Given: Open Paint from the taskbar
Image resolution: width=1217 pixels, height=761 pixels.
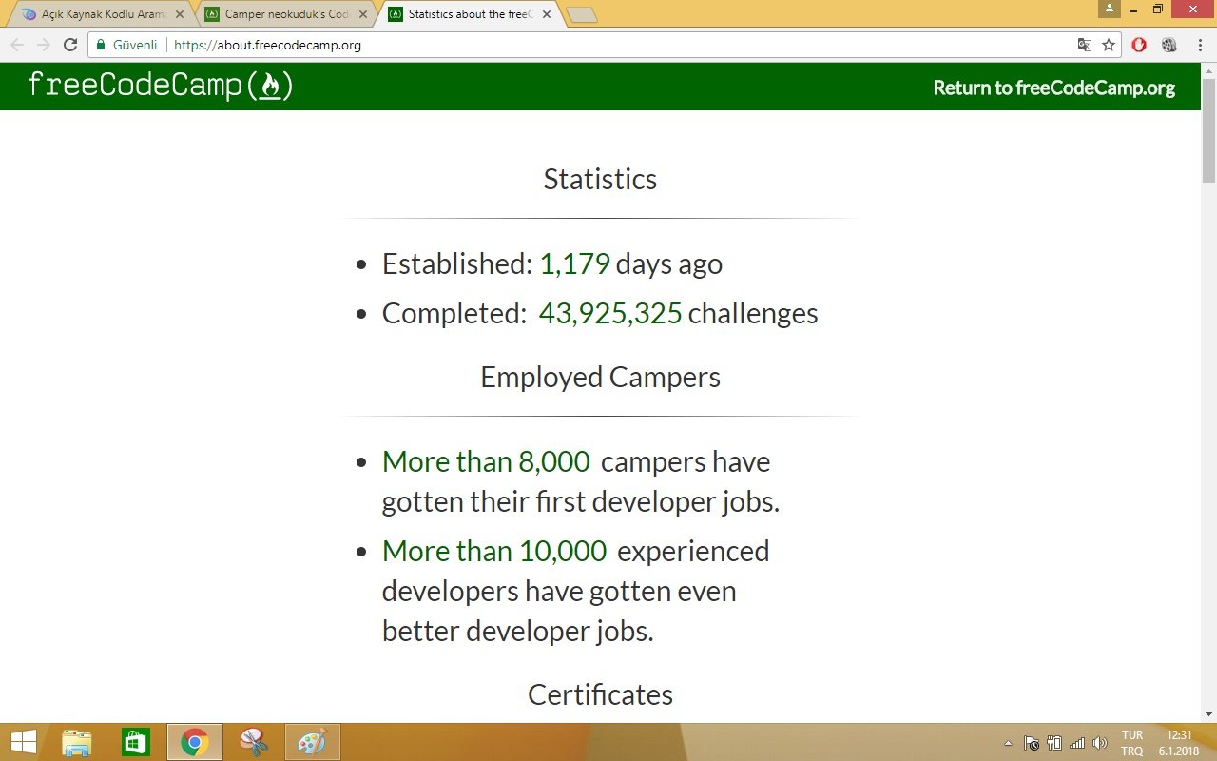Looking at the screenshot, I should pyautogui.click(x=312, y=742).
